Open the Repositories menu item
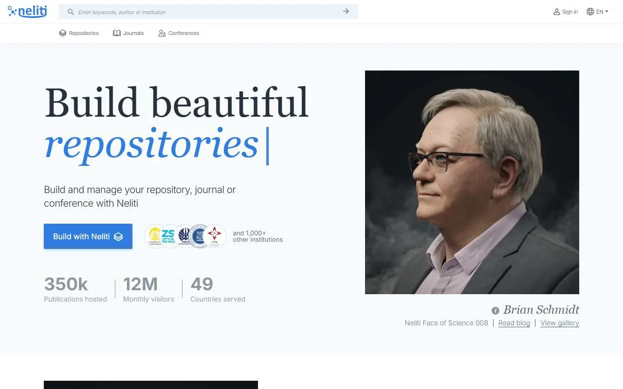The height and width of the screenshot is (389, 623). pyautogui.click(x=79, y=33)
